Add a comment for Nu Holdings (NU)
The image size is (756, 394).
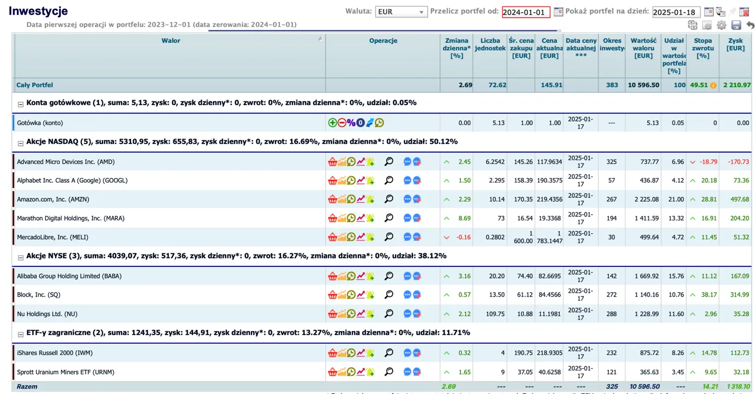click(417, 314)
